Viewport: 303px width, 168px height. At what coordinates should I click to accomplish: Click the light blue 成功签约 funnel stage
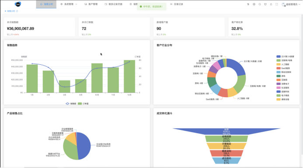(226, 161)
